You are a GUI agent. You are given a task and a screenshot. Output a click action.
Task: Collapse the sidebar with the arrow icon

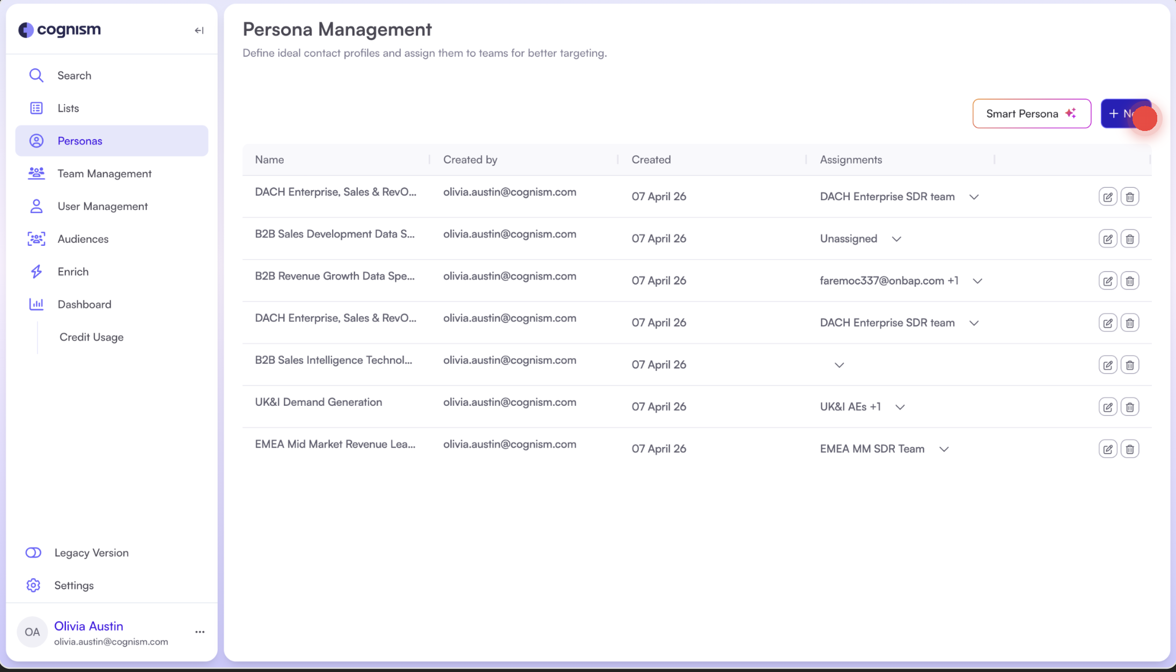199,31
